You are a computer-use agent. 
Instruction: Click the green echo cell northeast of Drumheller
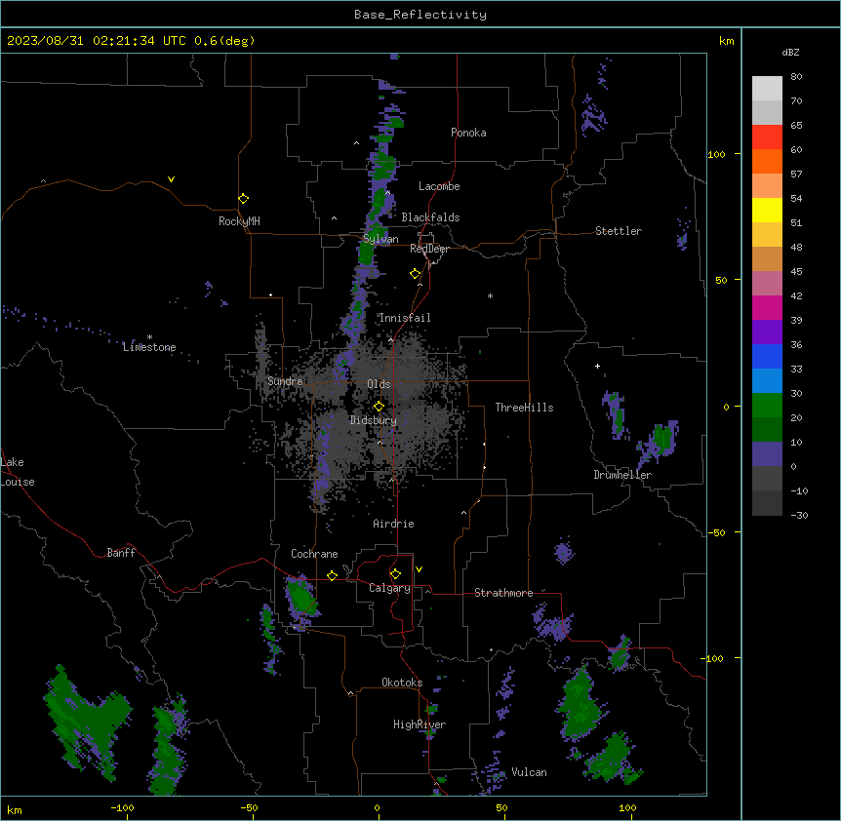(663, 438)
